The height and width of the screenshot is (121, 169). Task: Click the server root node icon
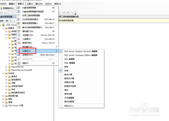(x=3, y=25)
